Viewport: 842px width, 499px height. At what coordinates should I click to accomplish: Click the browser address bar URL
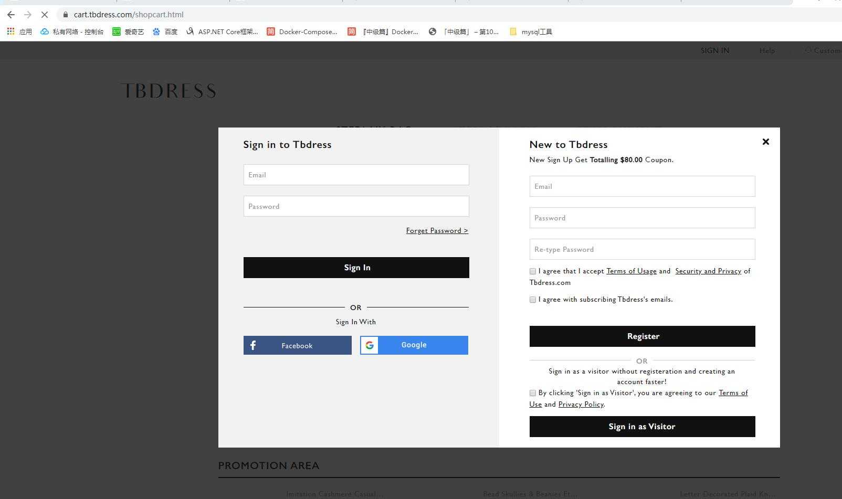click(129, 15)
